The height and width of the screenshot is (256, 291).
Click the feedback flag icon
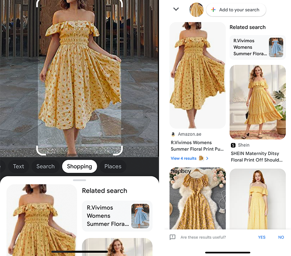(173, 237)
